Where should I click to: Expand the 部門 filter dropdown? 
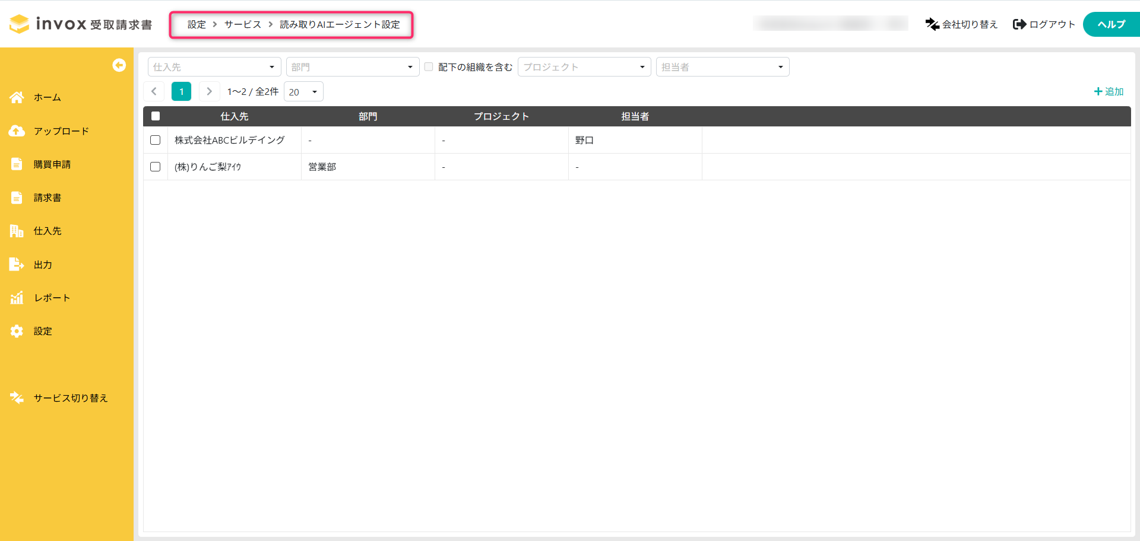(x=352, y=67)
